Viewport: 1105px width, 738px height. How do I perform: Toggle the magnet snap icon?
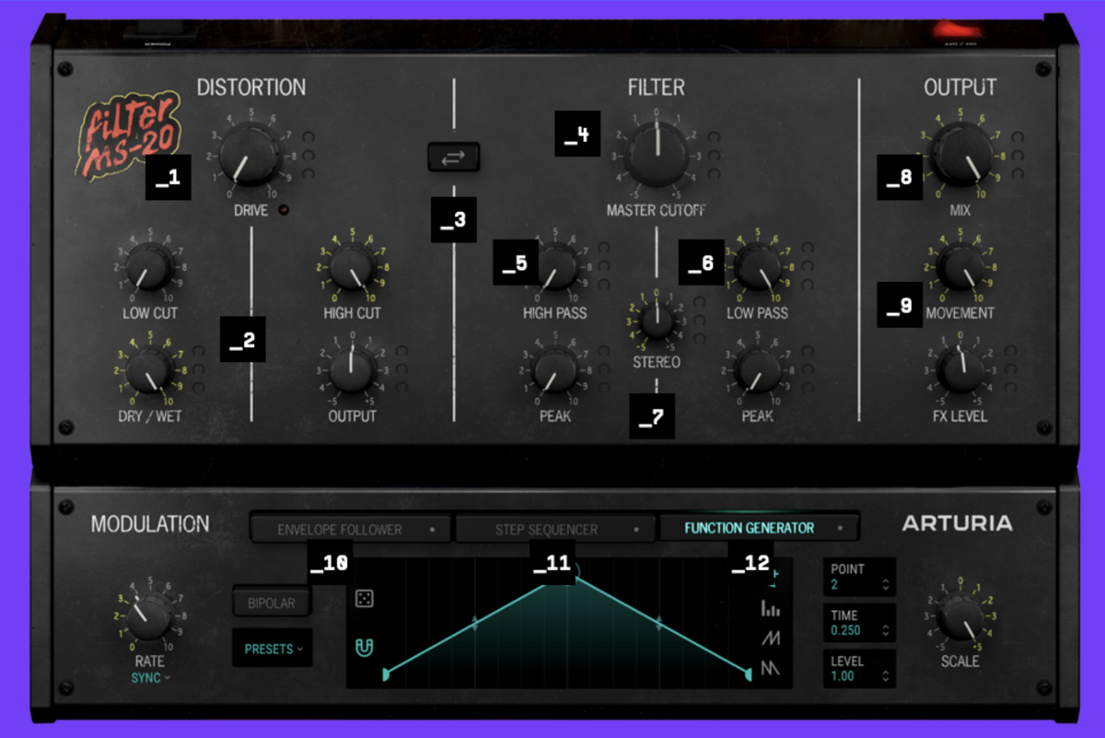365,649
